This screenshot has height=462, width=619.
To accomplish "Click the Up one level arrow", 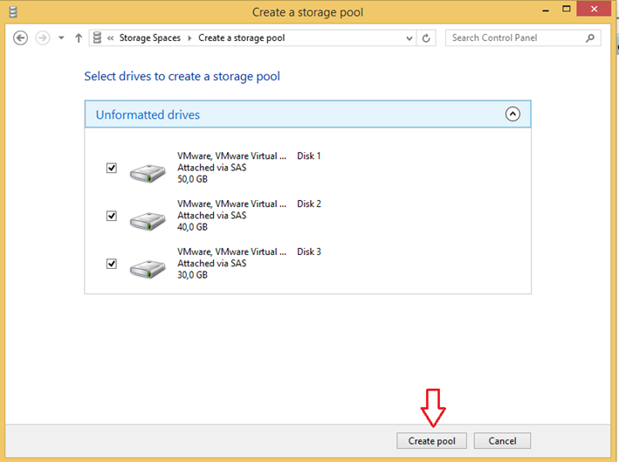I will click(79, 38).
